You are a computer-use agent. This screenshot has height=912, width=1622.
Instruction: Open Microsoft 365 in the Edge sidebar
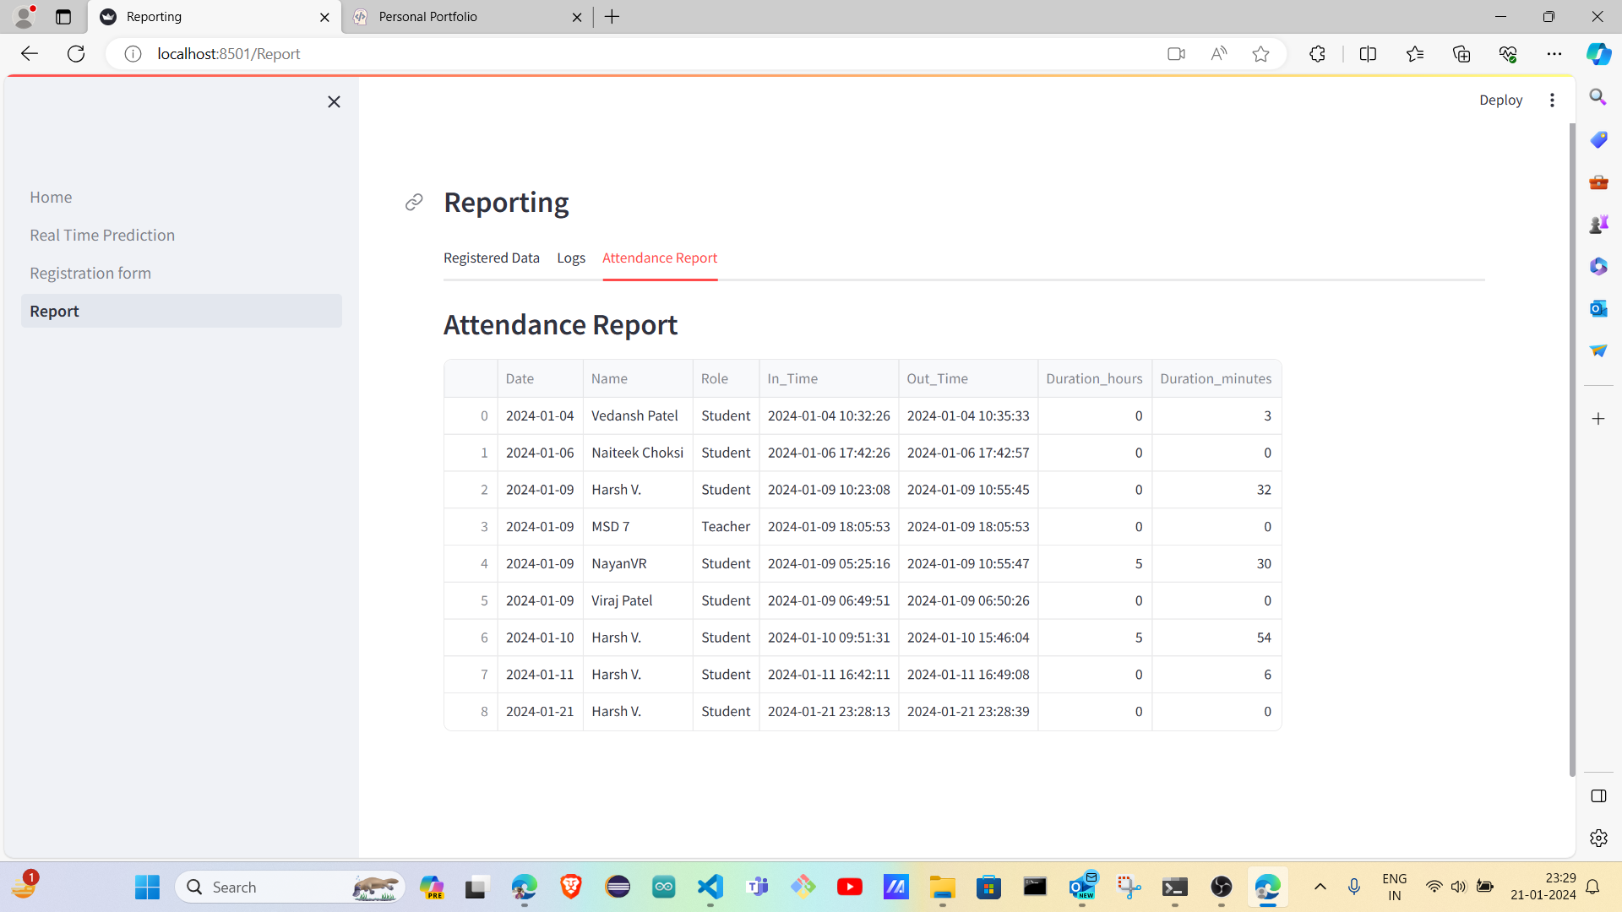(x=1598, y=266)
